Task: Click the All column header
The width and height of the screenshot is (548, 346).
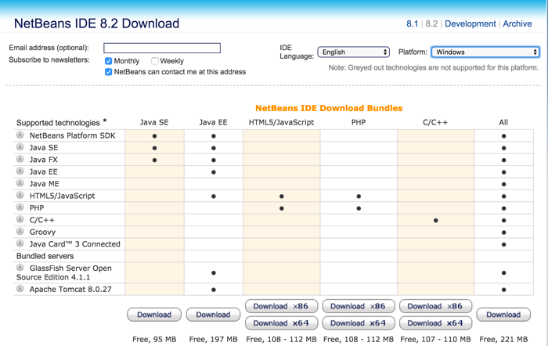Action: click(x=503, y=122)
